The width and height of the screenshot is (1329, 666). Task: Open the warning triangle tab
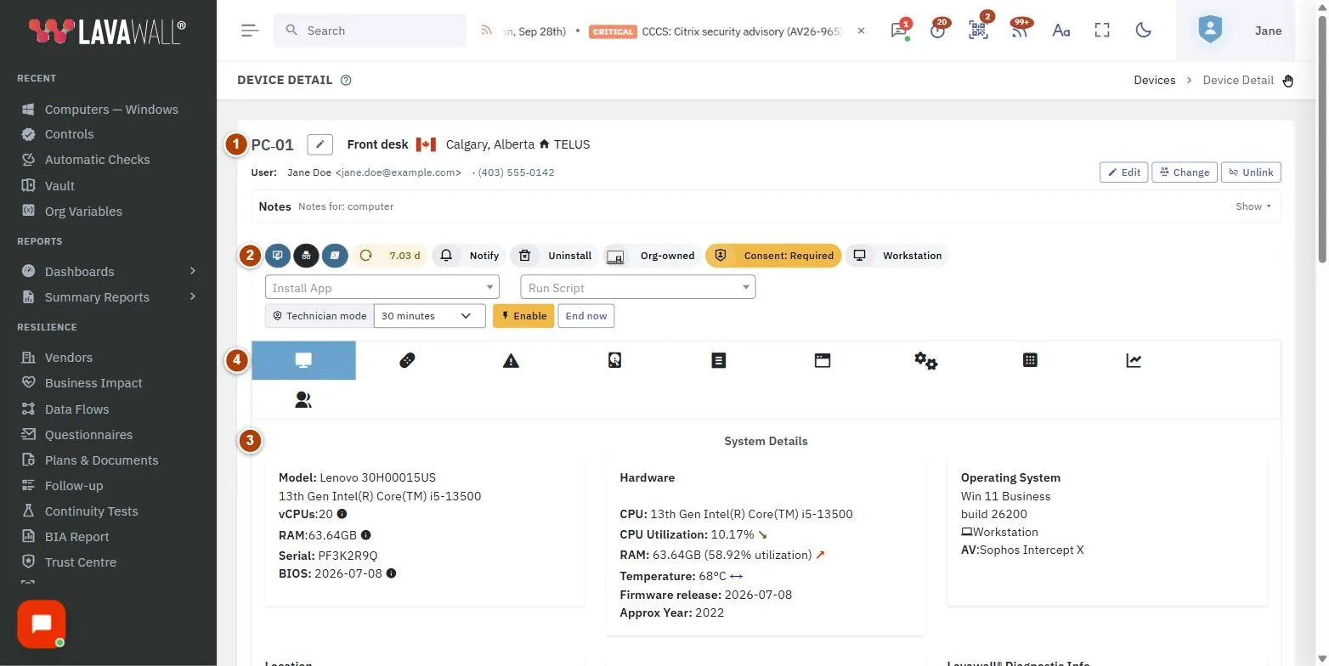(x=511, y=360)
